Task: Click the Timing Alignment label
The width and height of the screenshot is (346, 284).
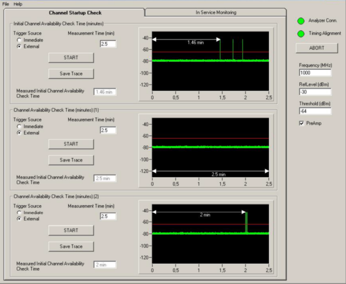Action: 325,33
